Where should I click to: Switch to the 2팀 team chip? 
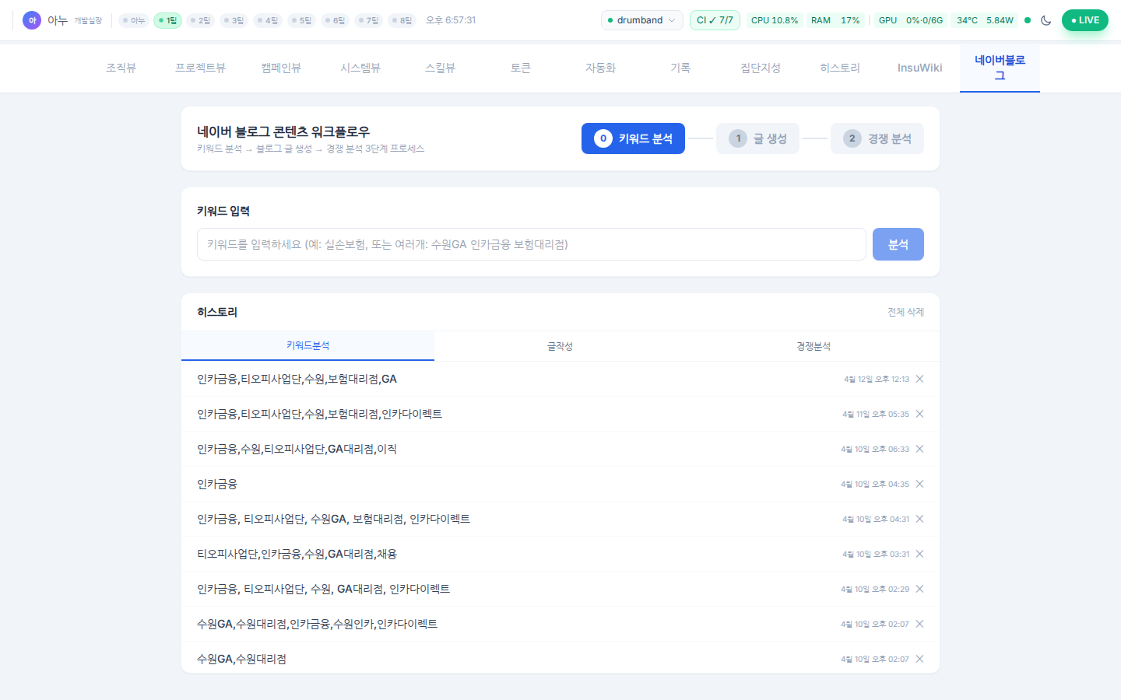tap(200, 20)
